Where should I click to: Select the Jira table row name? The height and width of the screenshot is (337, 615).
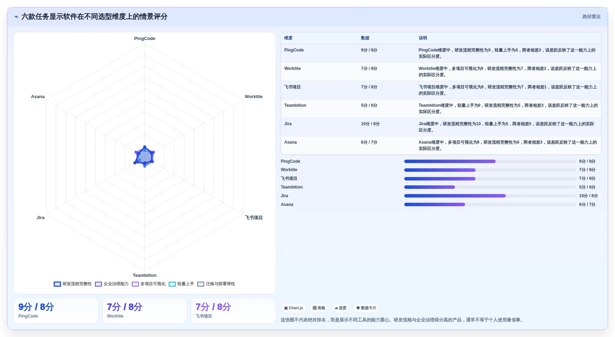pos(288,124)
